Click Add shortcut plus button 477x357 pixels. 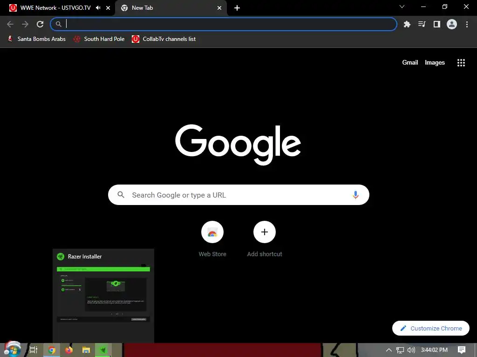[x=265, y=232]
